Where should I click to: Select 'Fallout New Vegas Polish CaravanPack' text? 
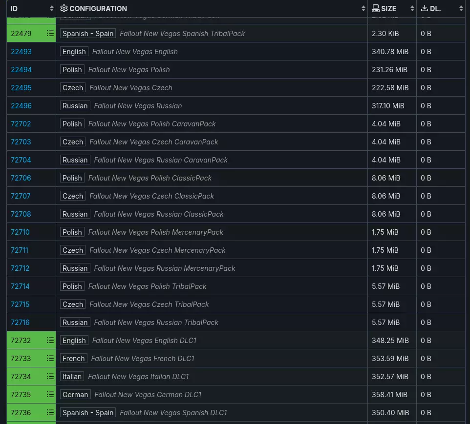coord(152,123)
